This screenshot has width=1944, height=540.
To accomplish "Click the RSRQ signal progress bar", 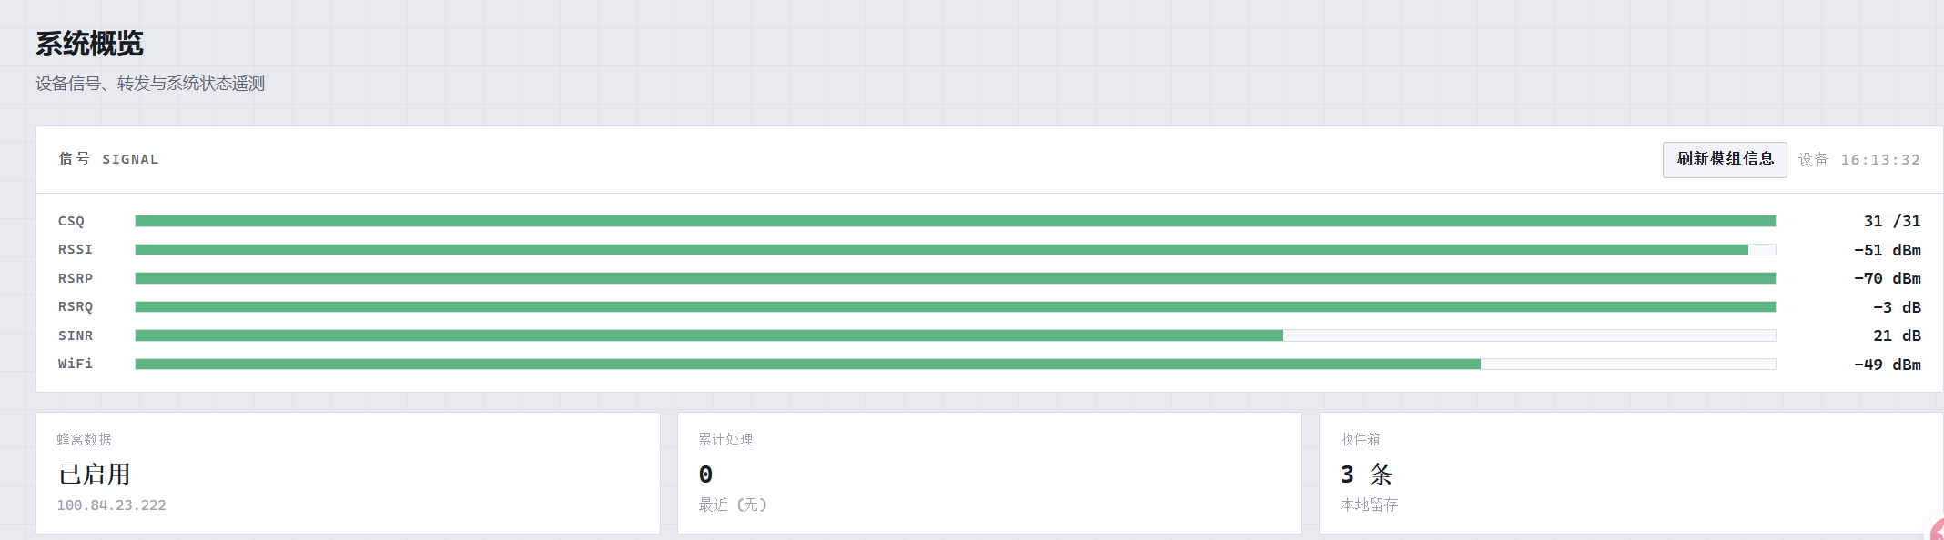I will click(956, 306).
